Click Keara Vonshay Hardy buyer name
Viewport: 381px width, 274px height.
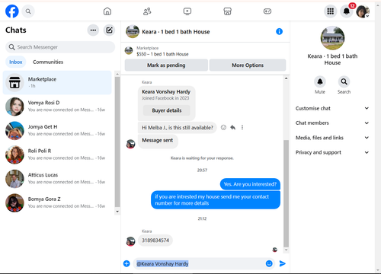point(166,91)
